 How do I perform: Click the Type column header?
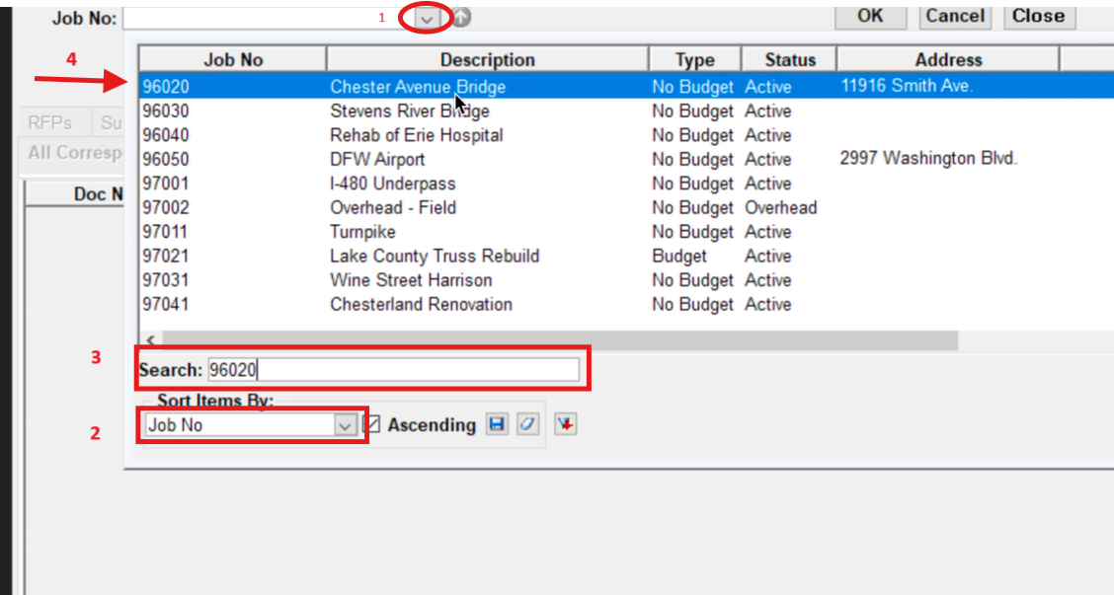(695, 59)
